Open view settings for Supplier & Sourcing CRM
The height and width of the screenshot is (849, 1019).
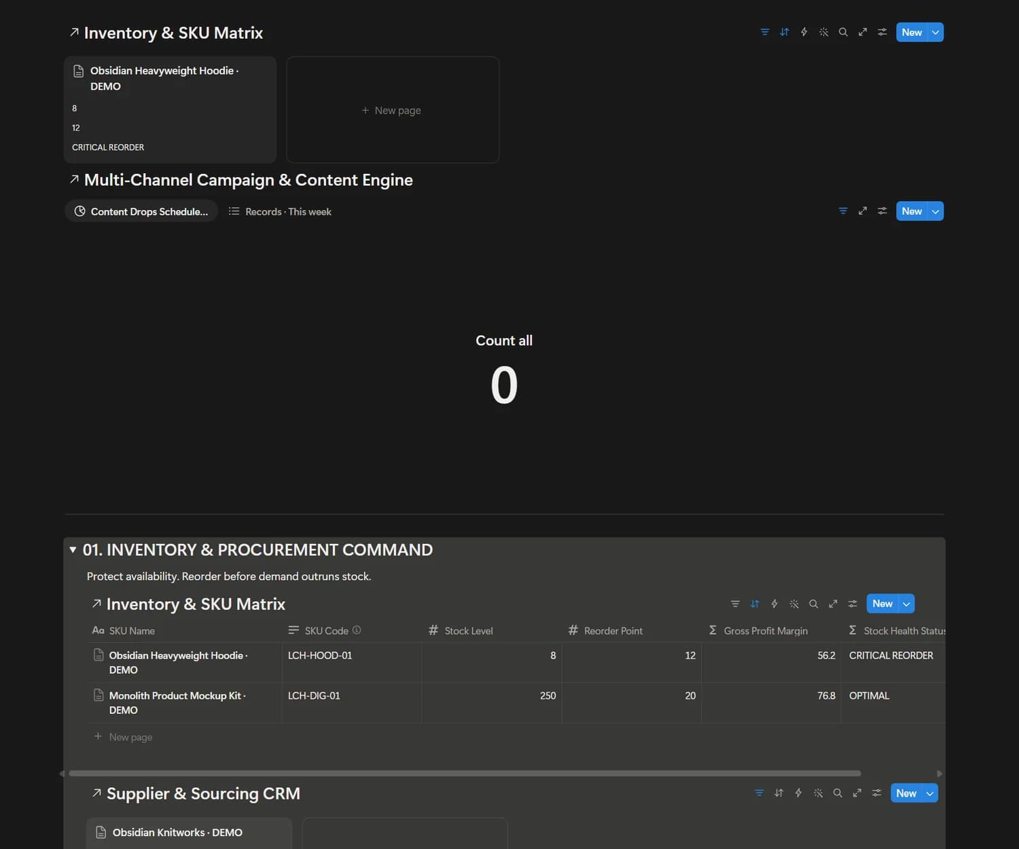pos(876,793)
